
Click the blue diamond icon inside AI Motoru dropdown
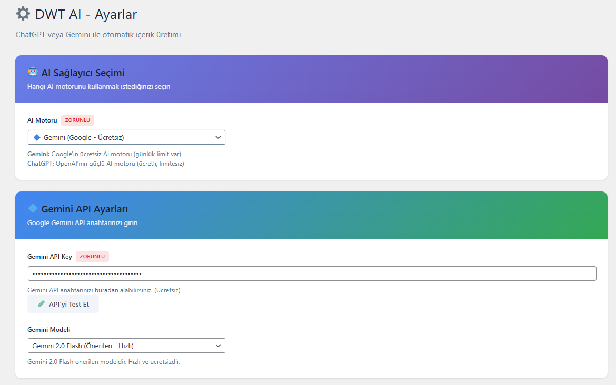(37, 138)
